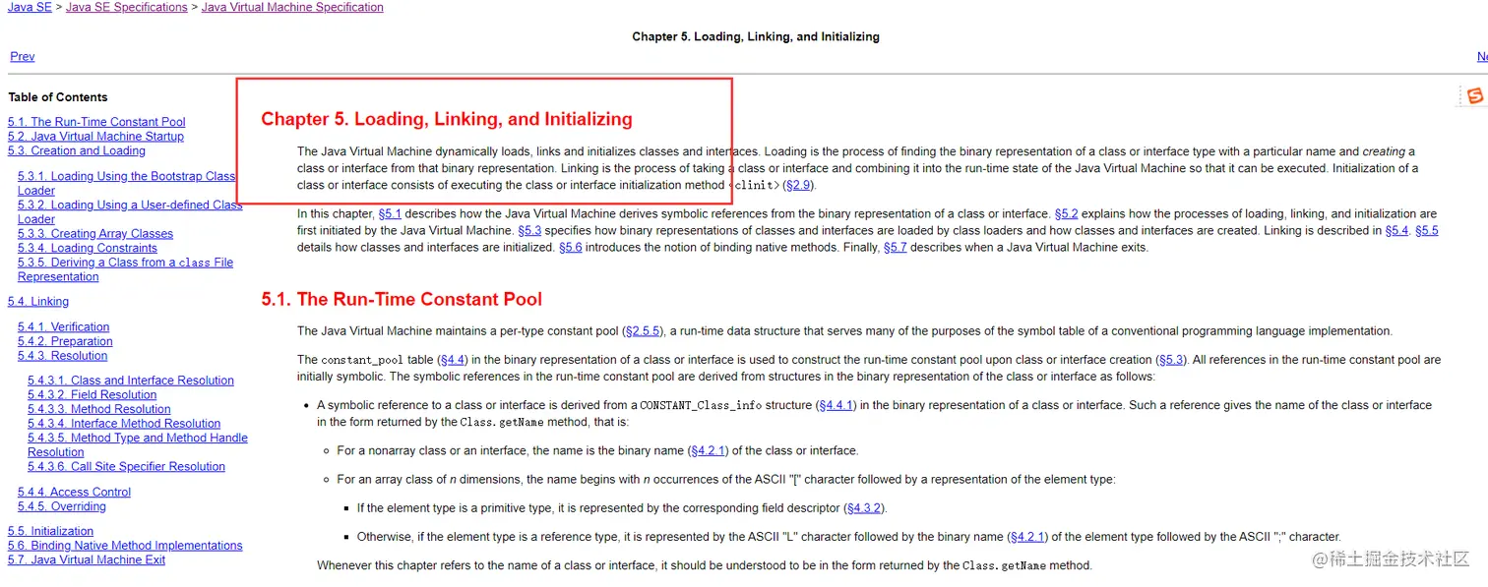Open TOC link 5.5. Initialization

51,531
